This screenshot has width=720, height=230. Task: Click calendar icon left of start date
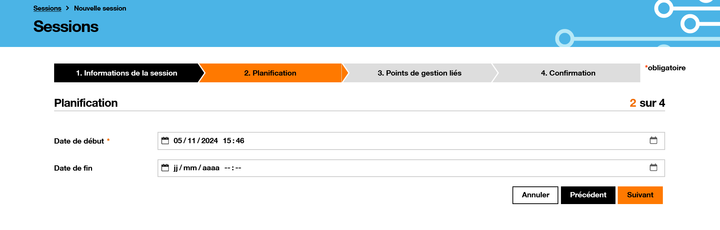165,141
